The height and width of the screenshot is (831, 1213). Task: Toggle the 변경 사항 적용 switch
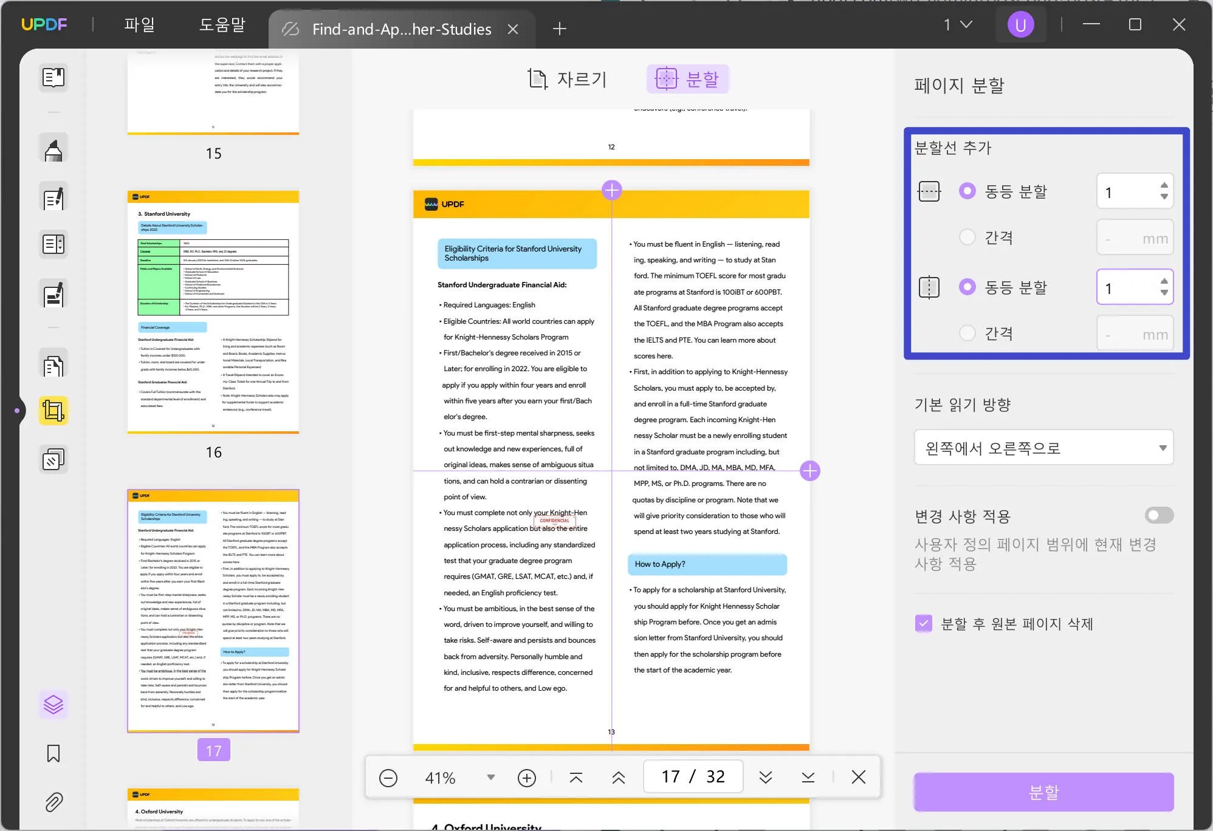1160,516
